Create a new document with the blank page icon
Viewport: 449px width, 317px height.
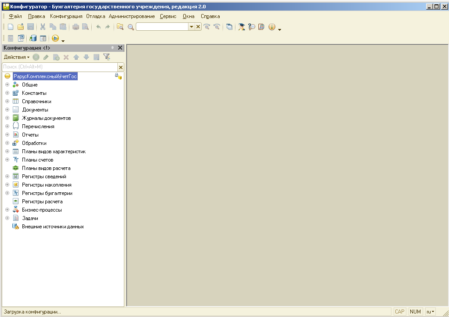[x=11, y=27]
